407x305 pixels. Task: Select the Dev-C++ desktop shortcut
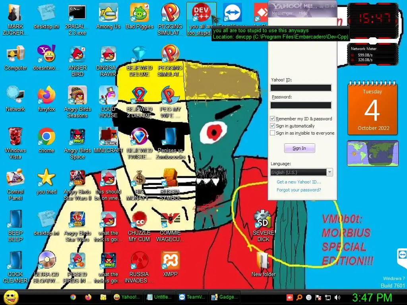click(x=201, y=19)
